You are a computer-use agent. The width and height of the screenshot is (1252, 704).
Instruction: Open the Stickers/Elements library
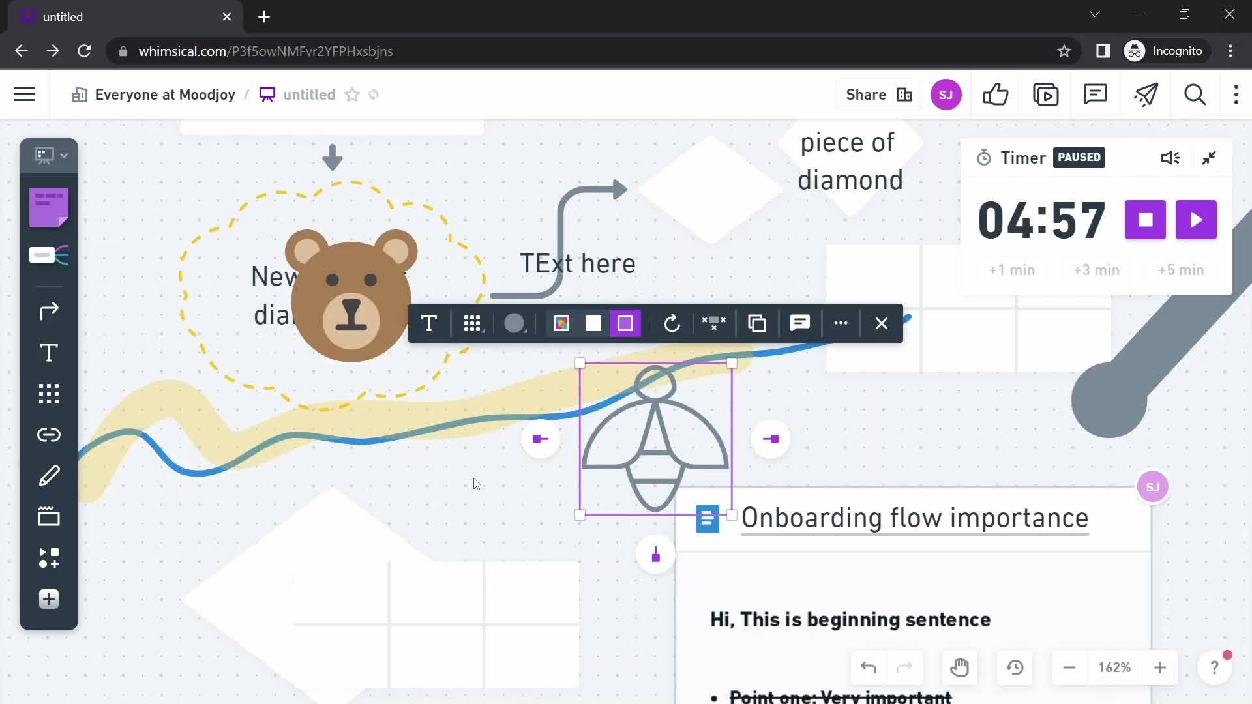coord(48,557)
